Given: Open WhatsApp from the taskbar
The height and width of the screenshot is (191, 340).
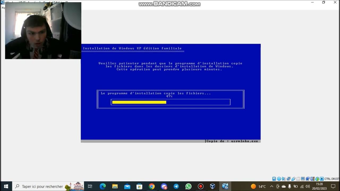Looking at the screenshot, I should (188, 186).
